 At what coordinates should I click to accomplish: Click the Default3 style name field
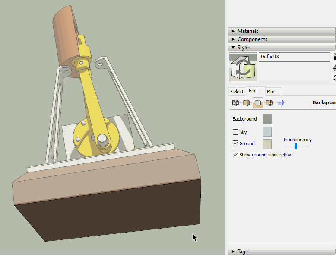pyautogui.click(x=294, y=57)
